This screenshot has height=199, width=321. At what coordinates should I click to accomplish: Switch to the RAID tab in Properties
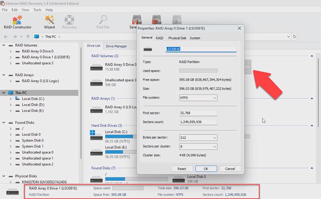tap(159, 38)
